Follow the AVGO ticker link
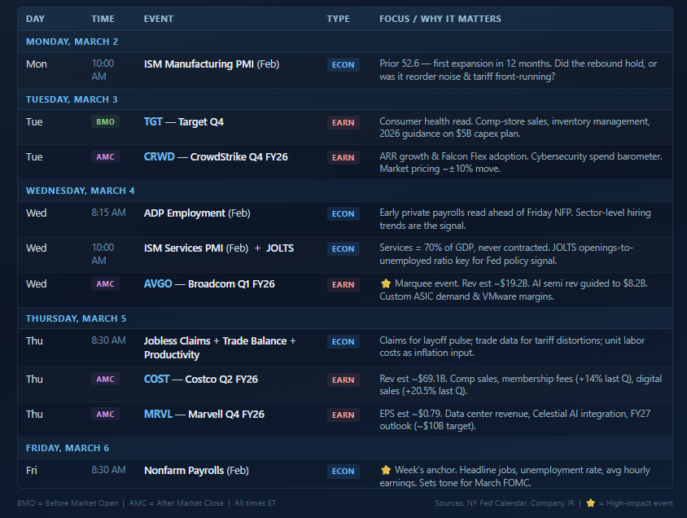687x518 pixels. pyautogui.click(x=158, y=284)
